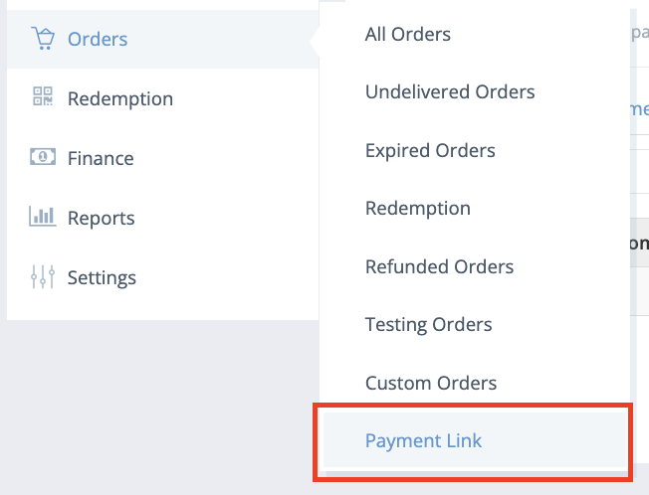View Refunded Orders from the submenu
Image resolution: width=649 pixels, height=495 pixels.
pos(439,266)
